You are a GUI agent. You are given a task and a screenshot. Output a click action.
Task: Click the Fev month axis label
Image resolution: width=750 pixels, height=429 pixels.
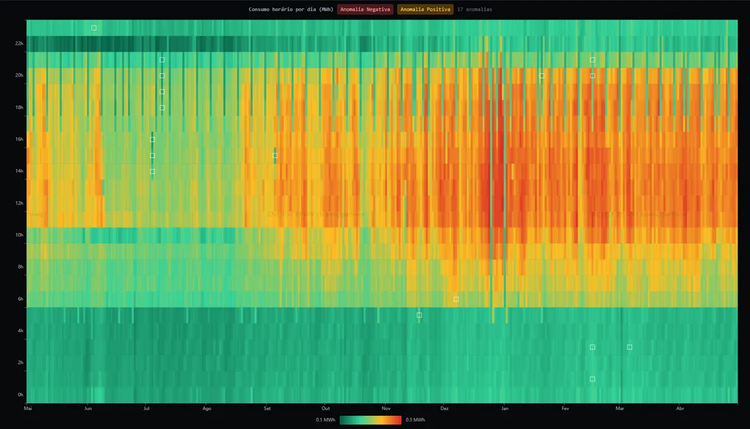565,408
